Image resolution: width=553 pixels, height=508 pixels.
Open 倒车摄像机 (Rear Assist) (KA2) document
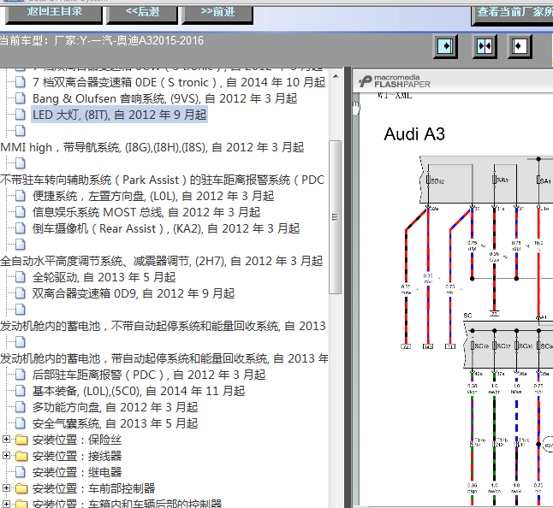point(166,228)
